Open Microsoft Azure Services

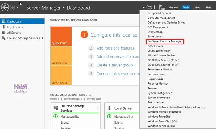pos(162,55)
